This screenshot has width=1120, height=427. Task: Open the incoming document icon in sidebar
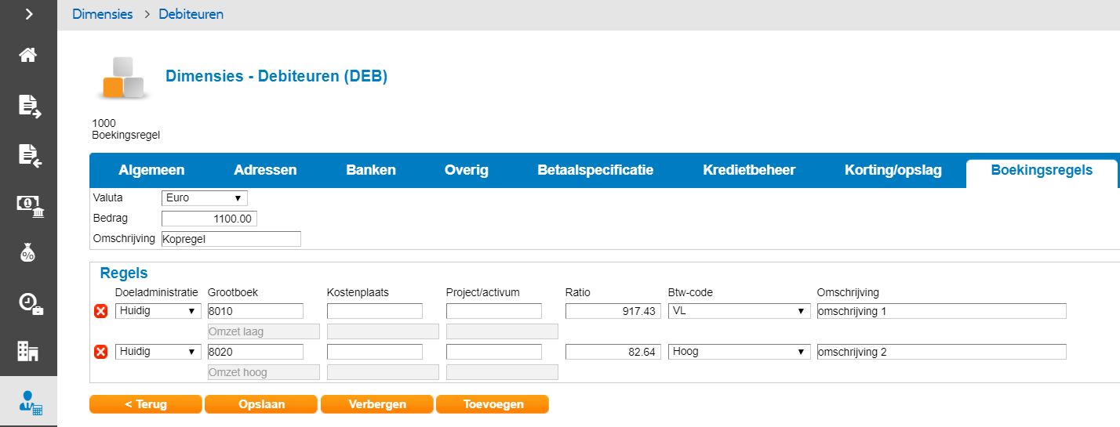[29, 154]
